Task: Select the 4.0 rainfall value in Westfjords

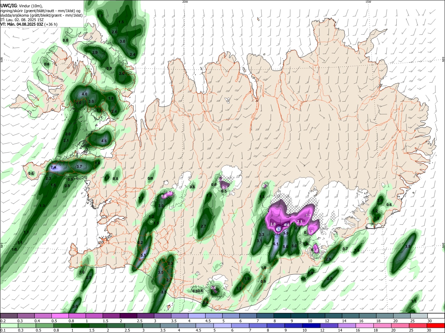Action: pos(84,94)
